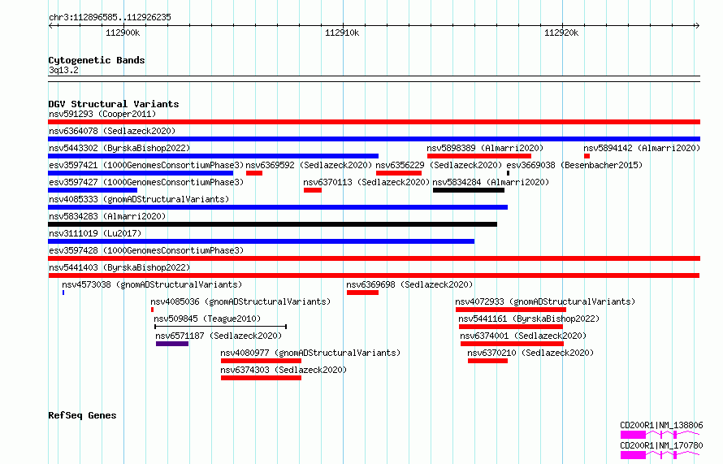This screenshot has height=464, width=723.
Task: Click the nsv6571187 (Sedlazeck2020) label
Action: pos(219,336)
